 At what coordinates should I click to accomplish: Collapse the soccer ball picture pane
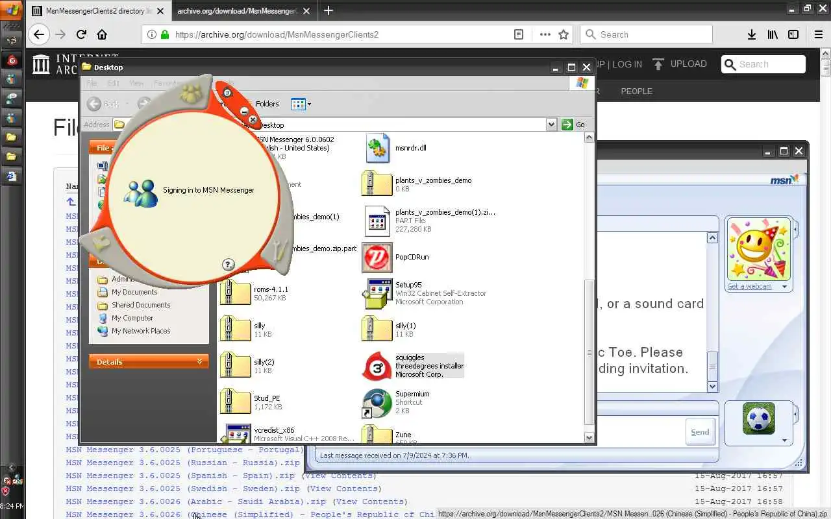[x=796, y=413]
